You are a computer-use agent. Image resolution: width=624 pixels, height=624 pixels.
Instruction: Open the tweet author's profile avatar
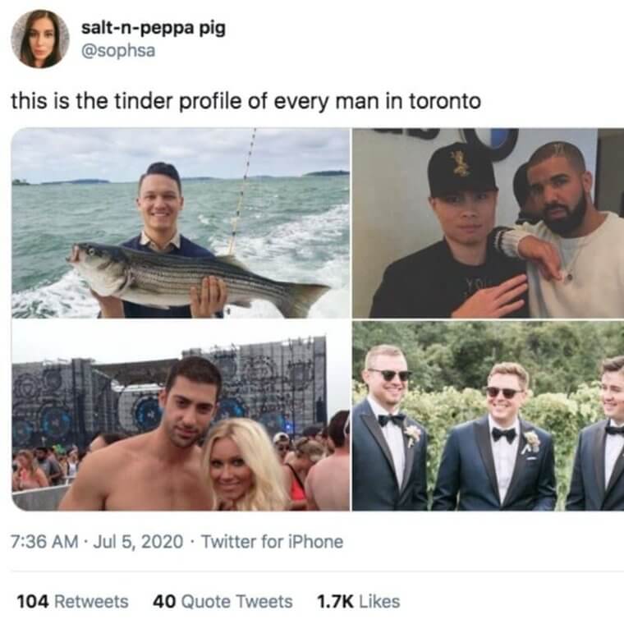[39, 39]
